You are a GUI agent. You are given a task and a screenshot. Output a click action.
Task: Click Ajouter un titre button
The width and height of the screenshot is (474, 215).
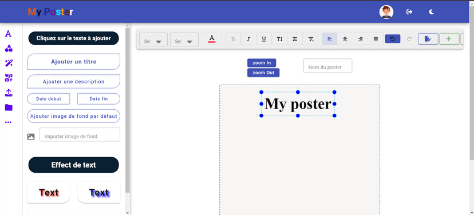[x=73, y=62]
